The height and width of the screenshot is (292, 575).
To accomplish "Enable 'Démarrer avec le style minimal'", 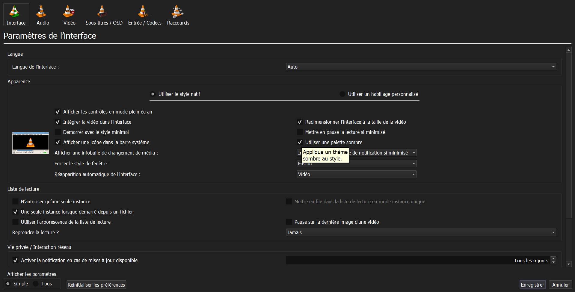I will (x=58, y=132).
